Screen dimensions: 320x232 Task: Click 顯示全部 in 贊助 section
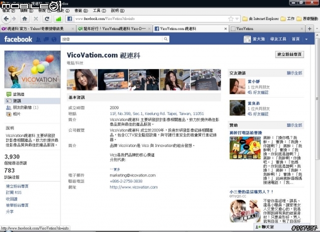point(294,125)
